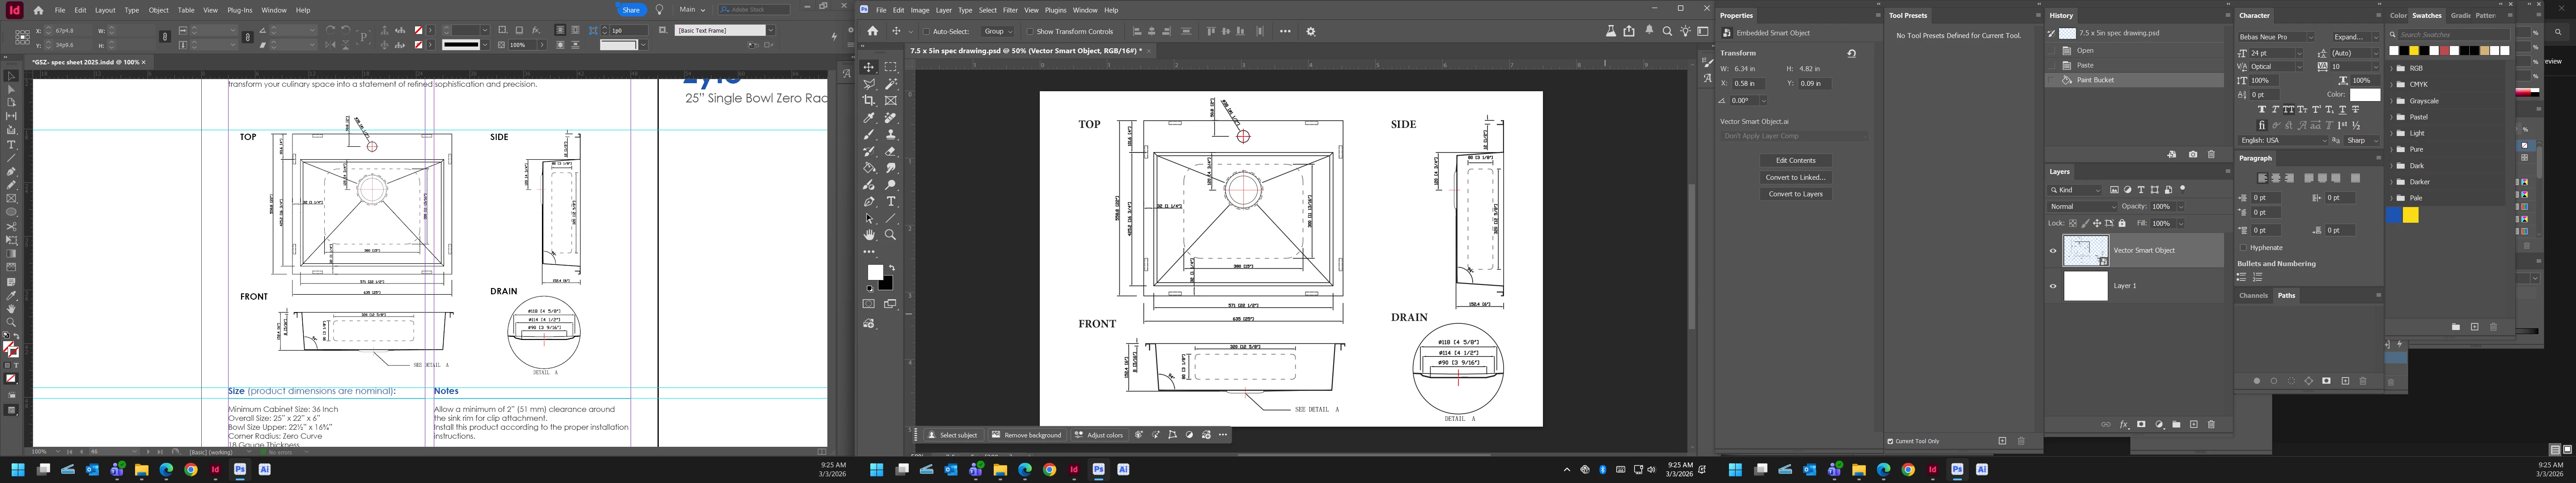
Task: Enable Show Transform Controls checkbox
Action: pos(1030,32)
